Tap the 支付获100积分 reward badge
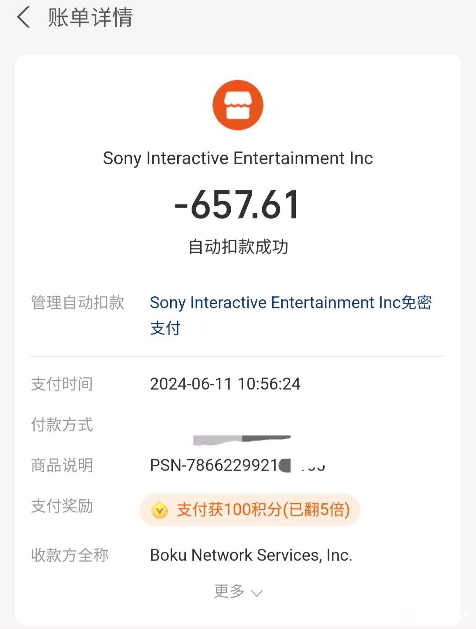The width and height of the screenshot is (476, 629). coord(250,510)
